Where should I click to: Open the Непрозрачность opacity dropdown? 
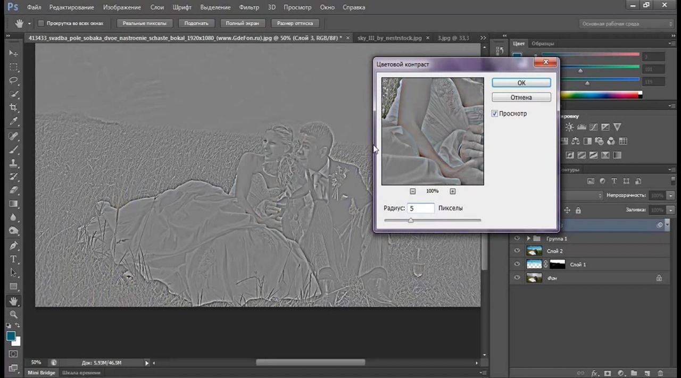pyautogui.click(x=671, y=196)
